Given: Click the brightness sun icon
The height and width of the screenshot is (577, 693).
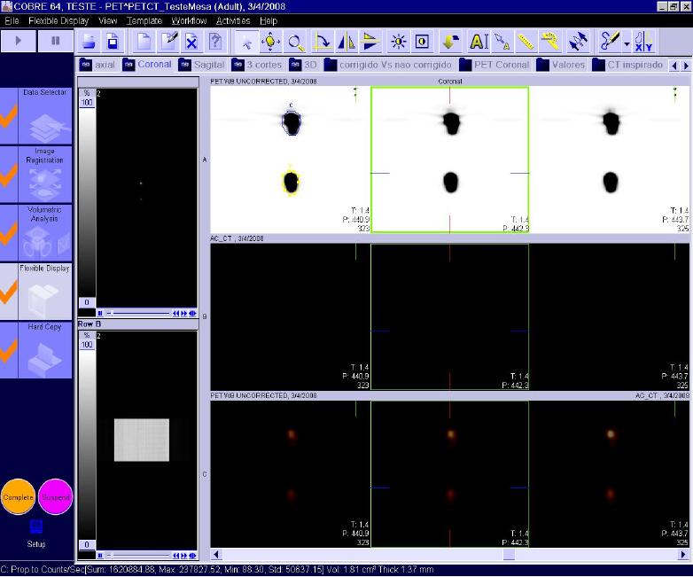Looking at the screenshot, I should pyautogui.click(x=398, y=42).
